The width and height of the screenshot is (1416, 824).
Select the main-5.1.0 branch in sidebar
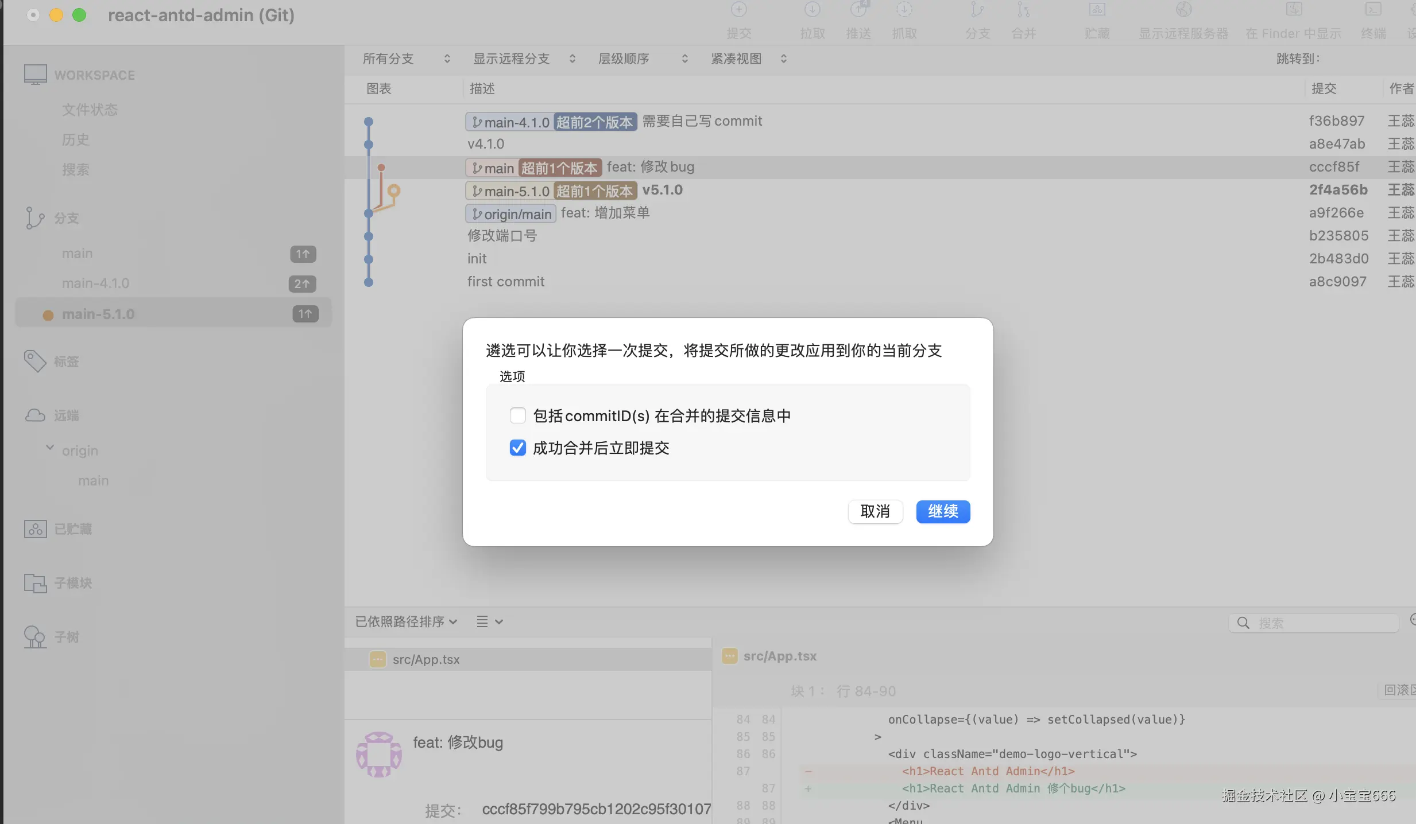173,313
